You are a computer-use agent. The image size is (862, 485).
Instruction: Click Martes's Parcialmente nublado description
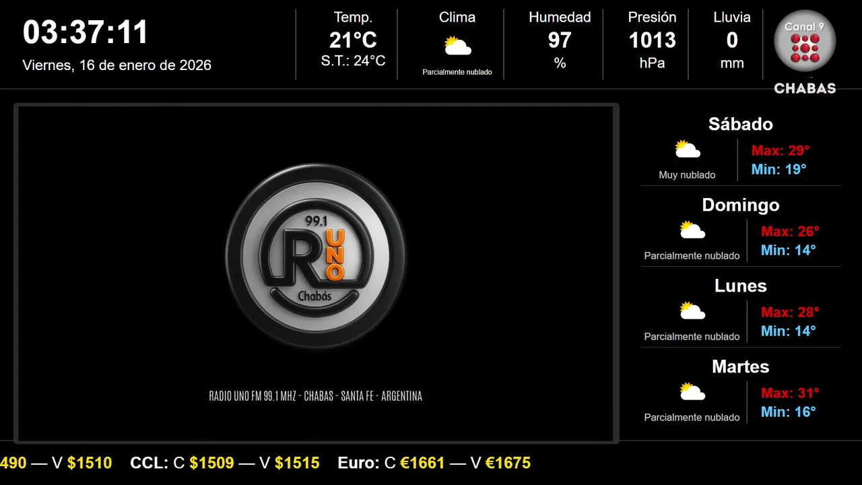click(692, 418)
